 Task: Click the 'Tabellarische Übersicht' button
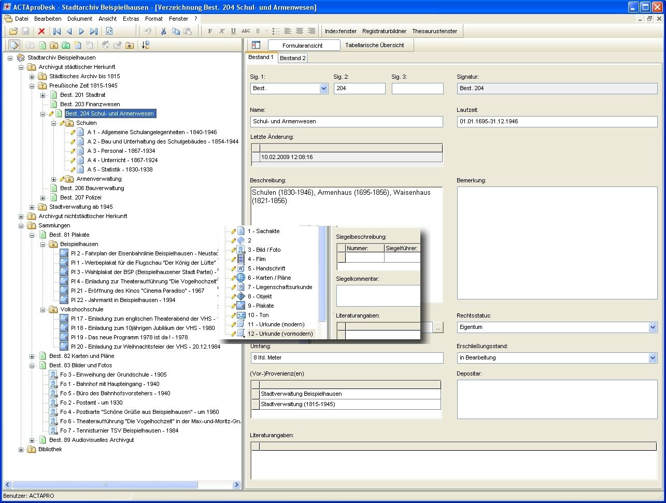click(x=374, y=45)
